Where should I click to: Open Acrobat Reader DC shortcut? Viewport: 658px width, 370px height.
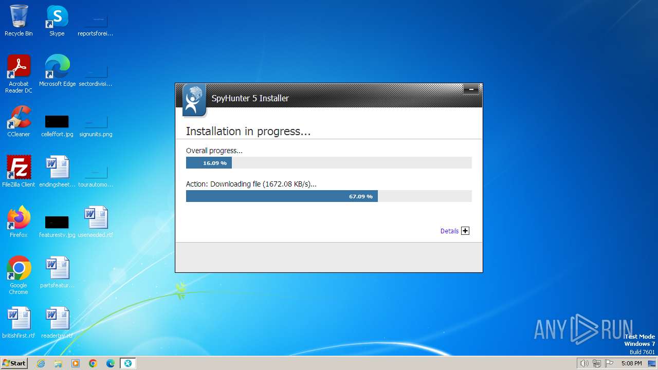pyautogui.click(x=19, y=74)
